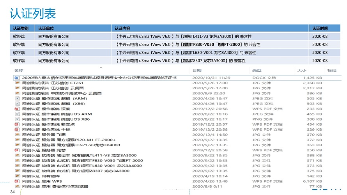Image resolution: width=347 pixels, height=195 pixels.
Task: Click file icon for 统信UOS ARM
Action: [x=17, y=114]
